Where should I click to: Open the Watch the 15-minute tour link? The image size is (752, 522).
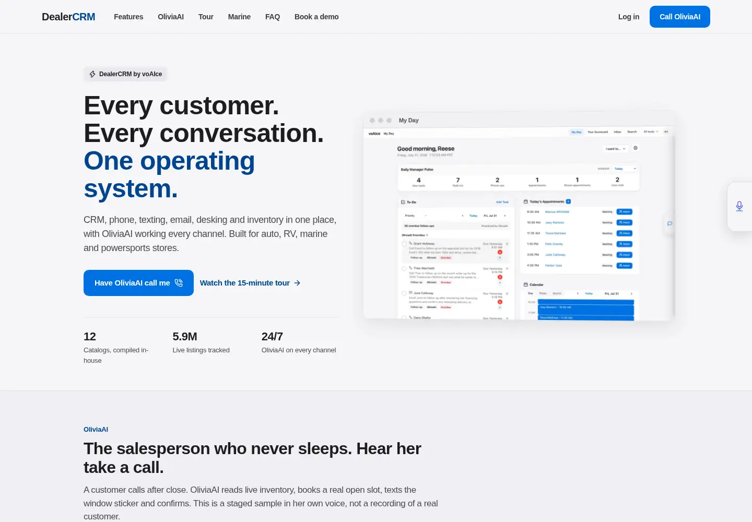pyautogui.click(x=250, y=283)
